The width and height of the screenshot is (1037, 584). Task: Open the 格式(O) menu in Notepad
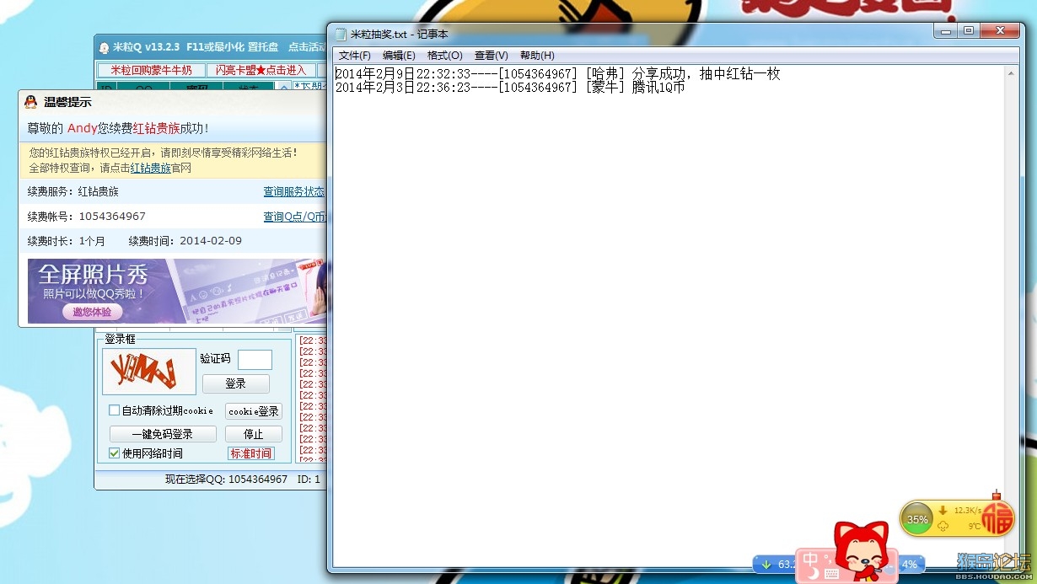pyautogui.click(x=445, y=56)
